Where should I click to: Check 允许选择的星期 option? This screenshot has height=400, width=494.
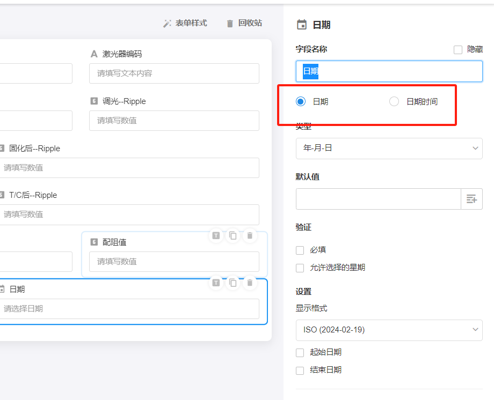[300, 268]
